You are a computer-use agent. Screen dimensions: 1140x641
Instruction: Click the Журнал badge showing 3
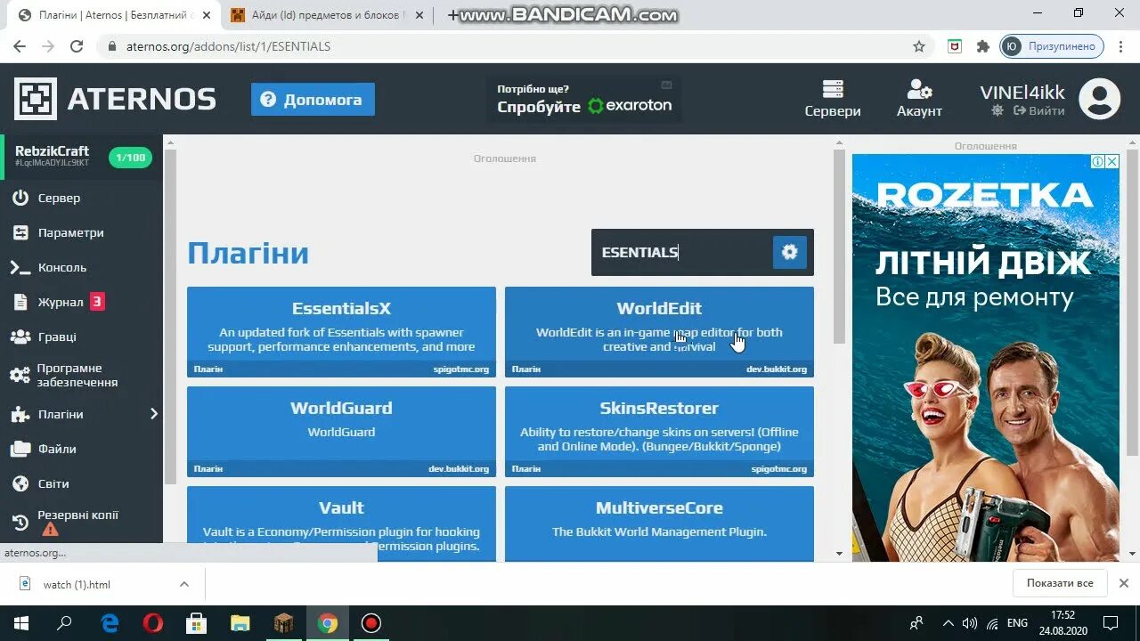click(x=97, y=302)
